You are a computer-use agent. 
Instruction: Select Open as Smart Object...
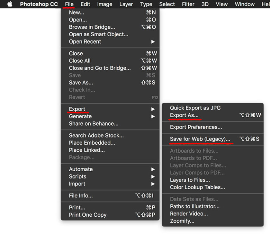[110, 34]
